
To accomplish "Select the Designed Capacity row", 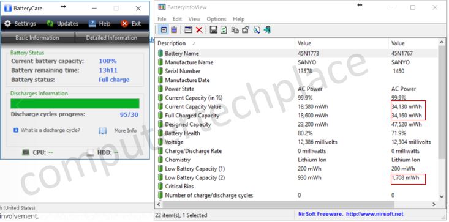I will (297, 124).
